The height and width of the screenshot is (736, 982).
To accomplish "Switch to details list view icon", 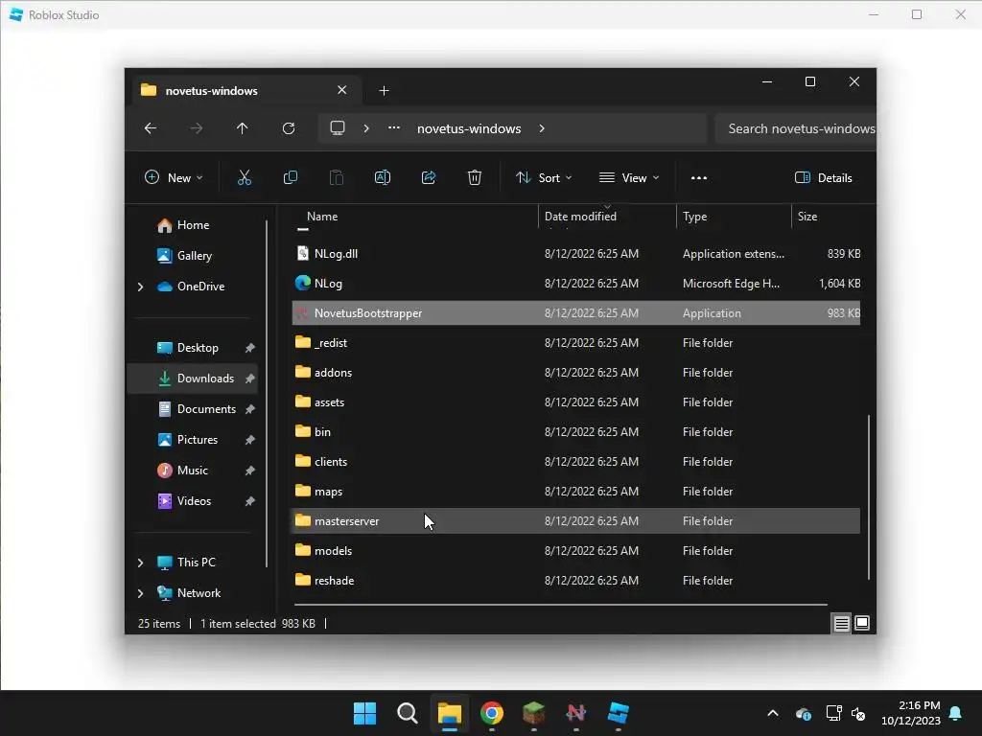I will coord(841,623).
